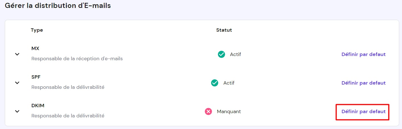Click 'Définir par defaut' for SPF
The image size is (402, 129).
coord(363,83)
